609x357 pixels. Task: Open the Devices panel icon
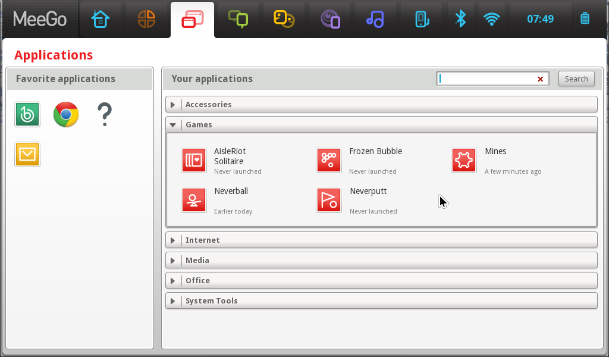point(422,19)
